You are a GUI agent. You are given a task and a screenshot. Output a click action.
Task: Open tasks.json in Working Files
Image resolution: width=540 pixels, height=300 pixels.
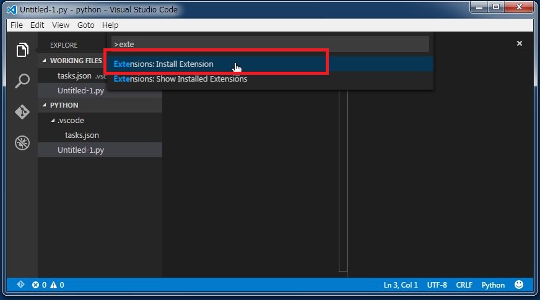74,75
